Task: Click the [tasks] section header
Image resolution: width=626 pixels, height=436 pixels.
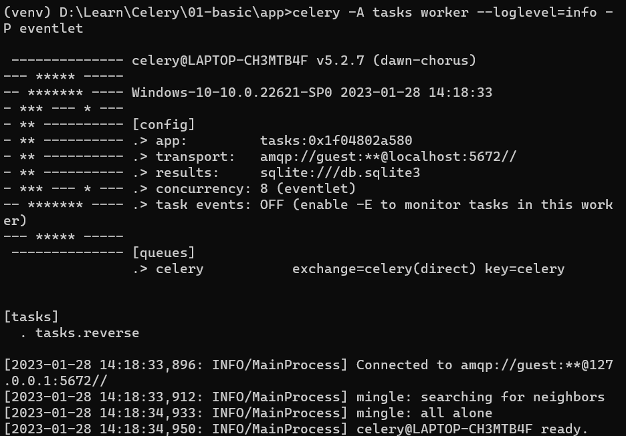Action: tap(31, 317)
